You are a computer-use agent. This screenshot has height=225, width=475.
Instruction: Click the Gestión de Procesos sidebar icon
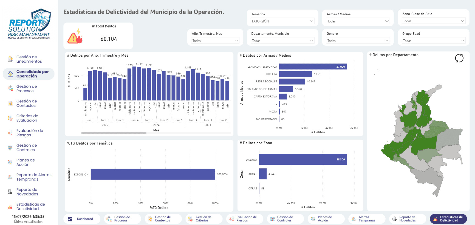click(x=10, y=88)
